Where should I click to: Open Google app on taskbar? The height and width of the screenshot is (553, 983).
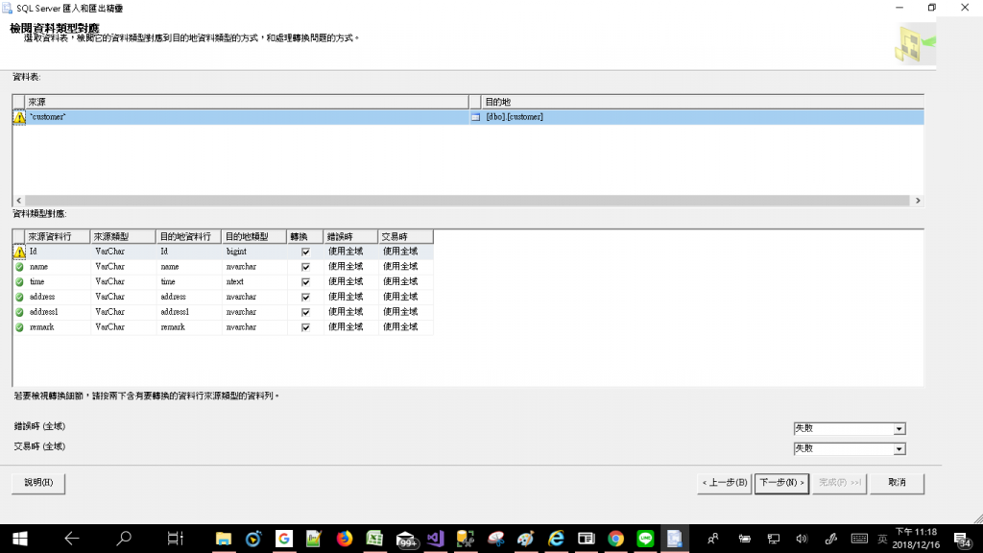tap(284, 539)
